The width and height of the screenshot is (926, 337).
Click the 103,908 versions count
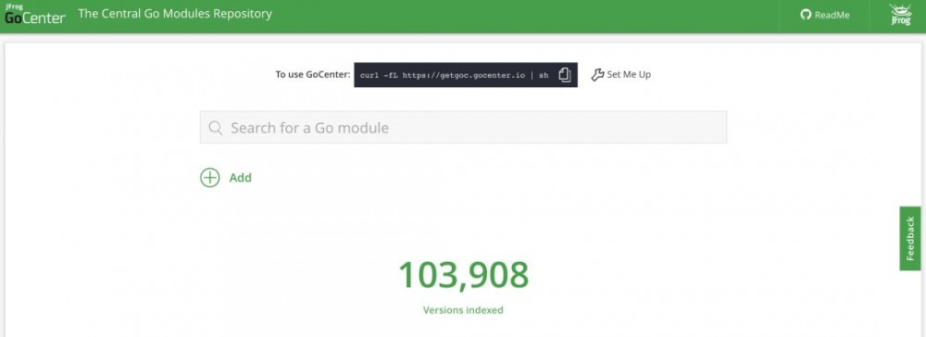coord(463,275)
